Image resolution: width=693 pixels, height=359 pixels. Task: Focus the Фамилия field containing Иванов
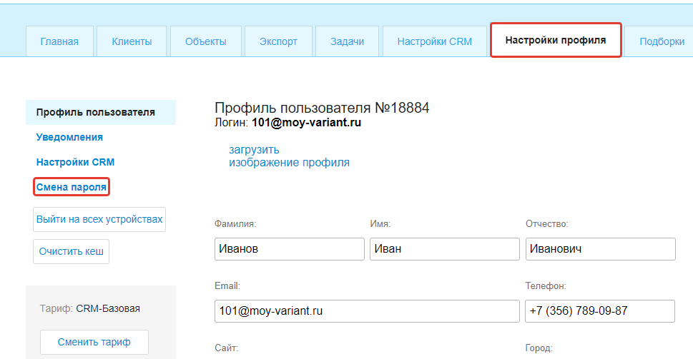pos(289,249)
